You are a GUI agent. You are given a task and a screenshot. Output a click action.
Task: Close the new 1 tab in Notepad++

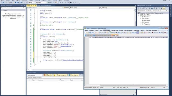(x=117, y=35)
